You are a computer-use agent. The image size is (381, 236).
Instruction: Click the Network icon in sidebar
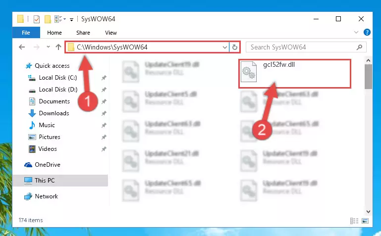[28, 196]
